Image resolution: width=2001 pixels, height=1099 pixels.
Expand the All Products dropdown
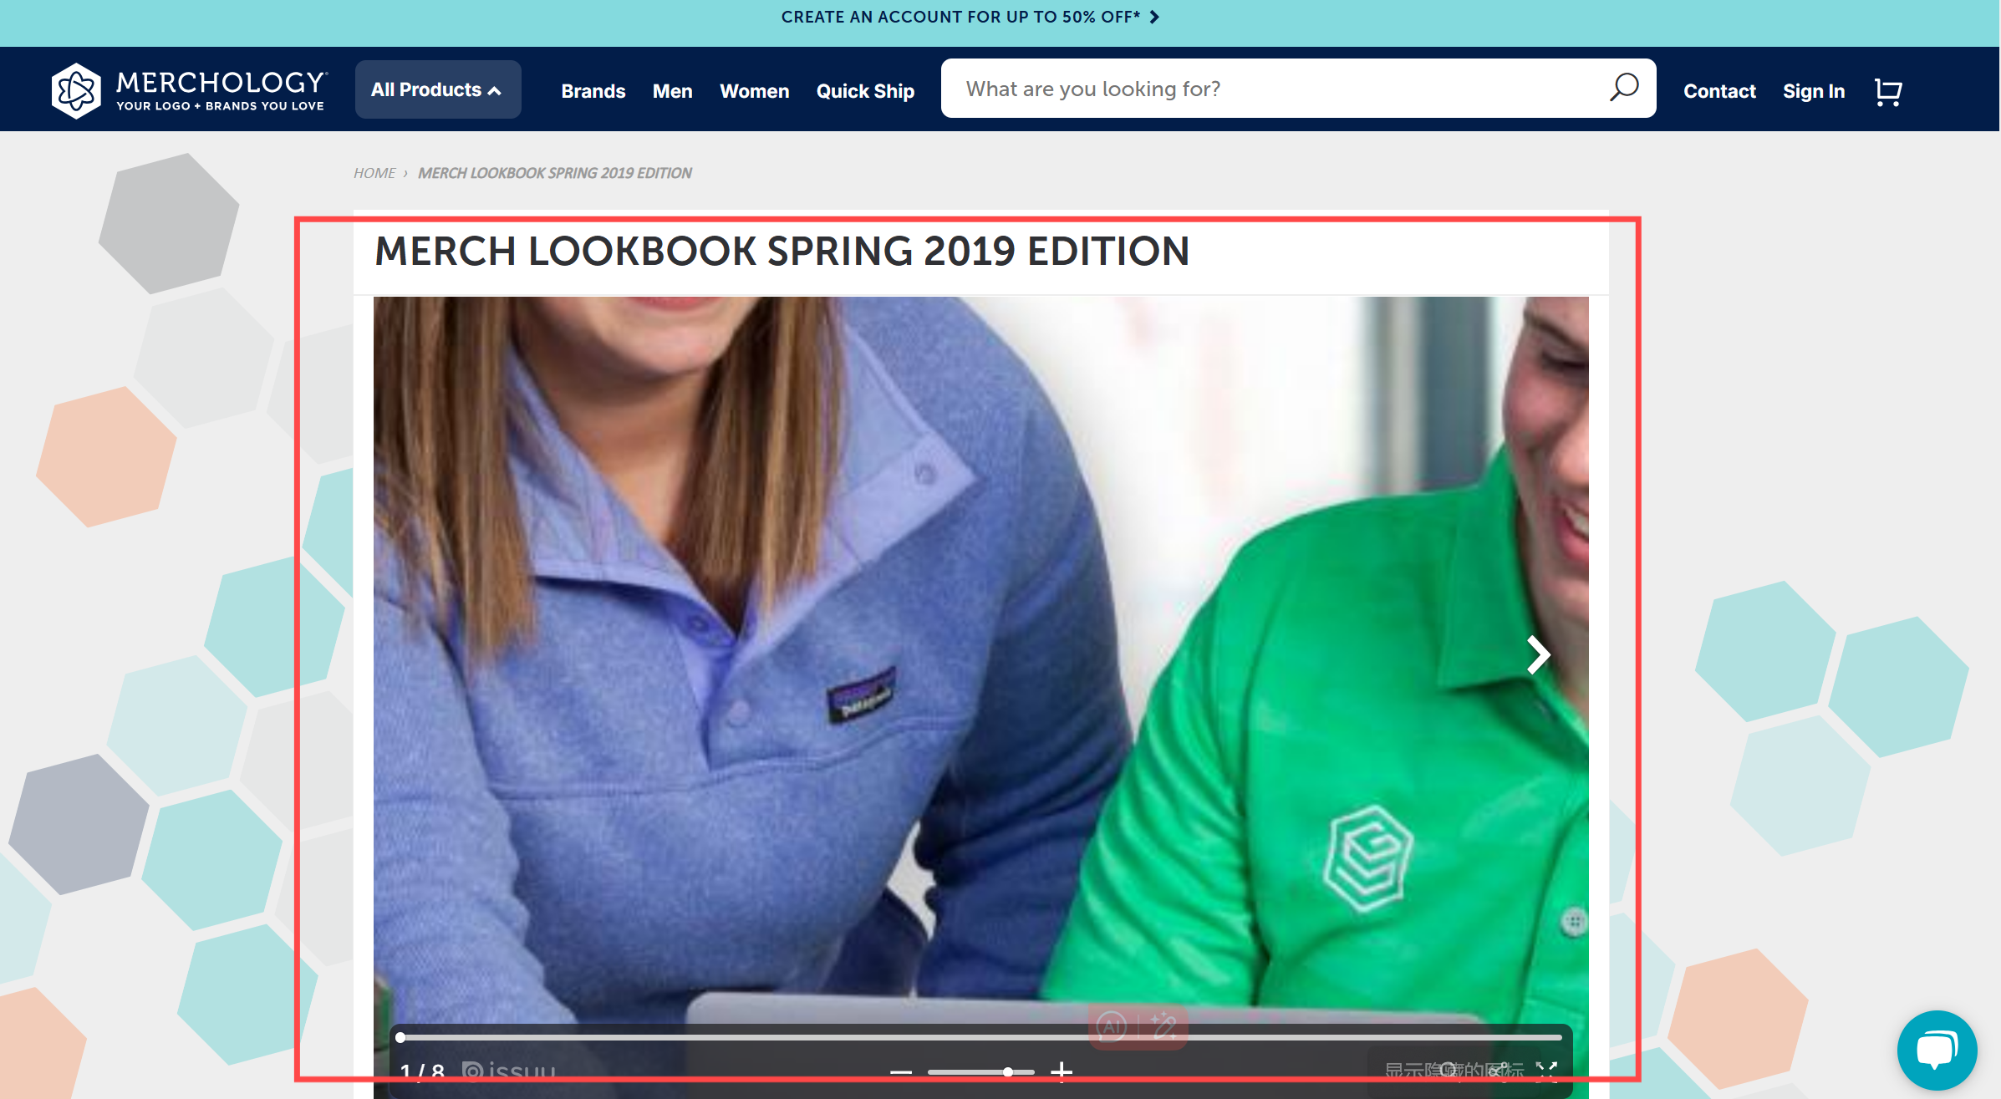coord(437,89)
